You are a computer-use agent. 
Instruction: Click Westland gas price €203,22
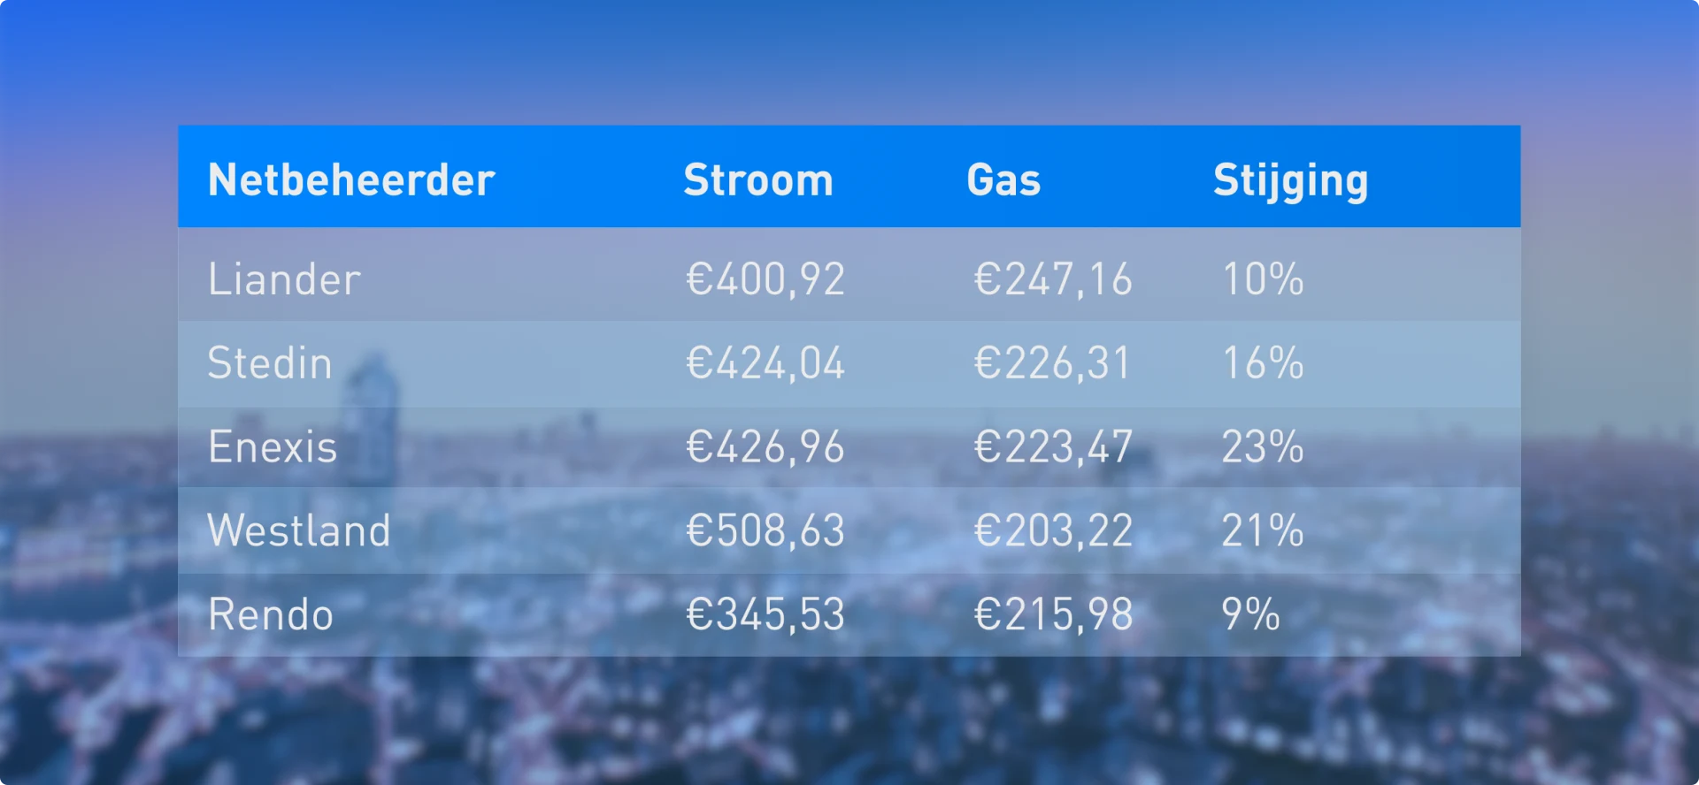[1053, 530]
